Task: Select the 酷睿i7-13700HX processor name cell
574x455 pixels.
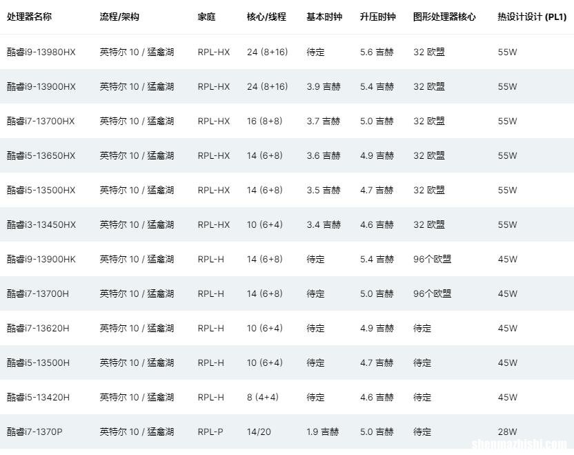Action: coord(41,121)
